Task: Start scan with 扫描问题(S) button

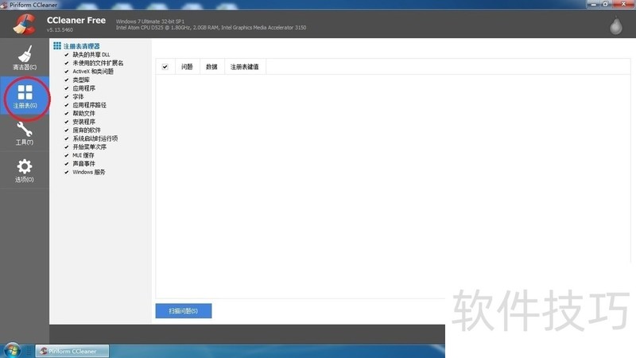Action: click(184, 311)
